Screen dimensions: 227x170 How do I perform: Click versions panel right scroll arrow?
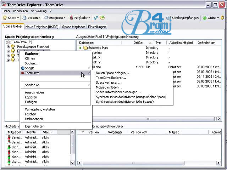[219, 163]
